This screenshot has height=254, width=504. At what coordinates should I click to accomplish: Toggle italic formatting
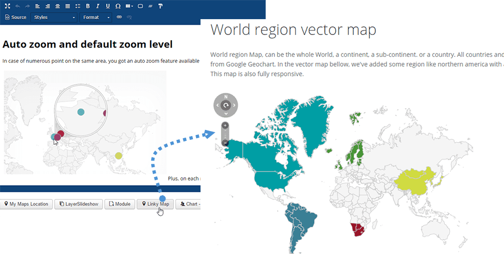98,6
